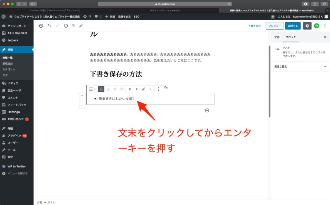This screenshot has height=205, width=330.
Task: Toggle the settings gear sidebar
Action: (x=307, y=26)
